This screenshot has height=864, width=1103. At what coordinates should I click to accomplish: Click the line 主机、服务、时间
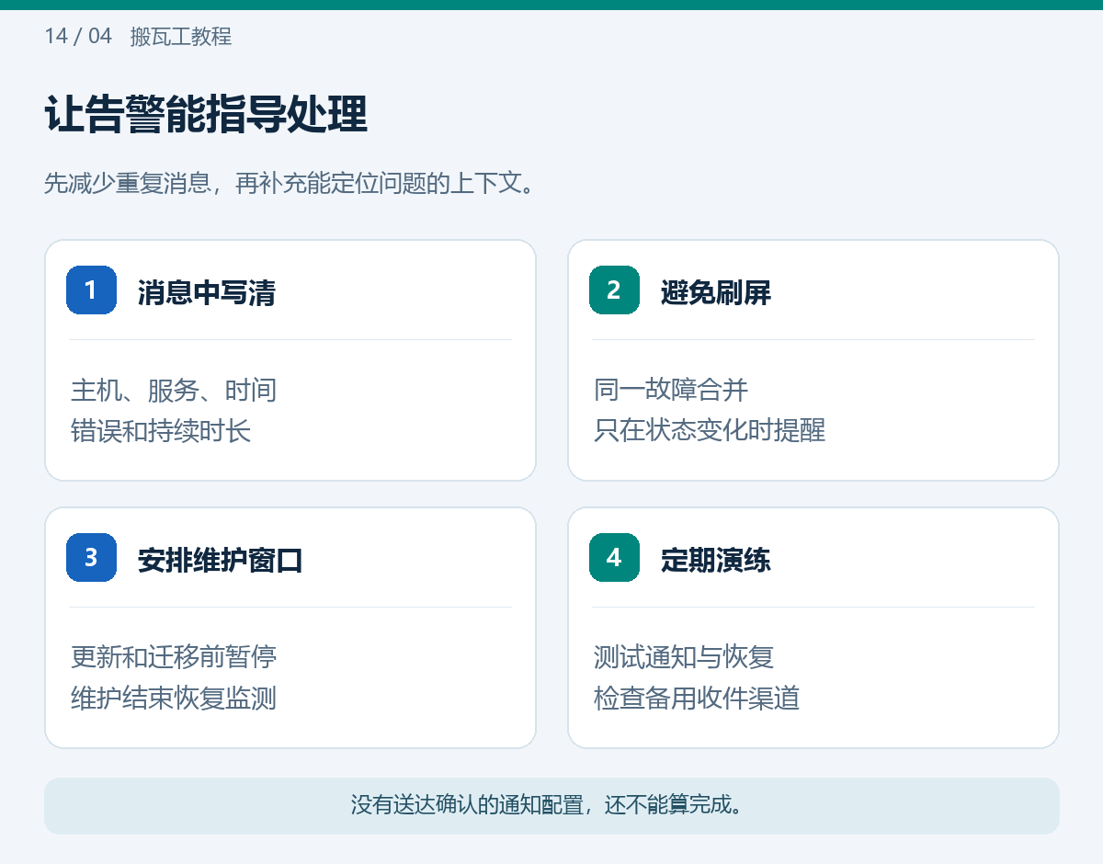click(x=174, y=390)
